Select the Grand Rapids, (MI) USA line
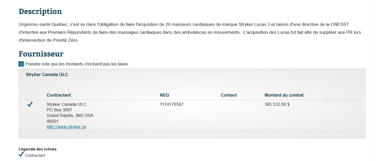Image resolution: width=376 pixels, height=161 pixels. [x=70, y=116]
